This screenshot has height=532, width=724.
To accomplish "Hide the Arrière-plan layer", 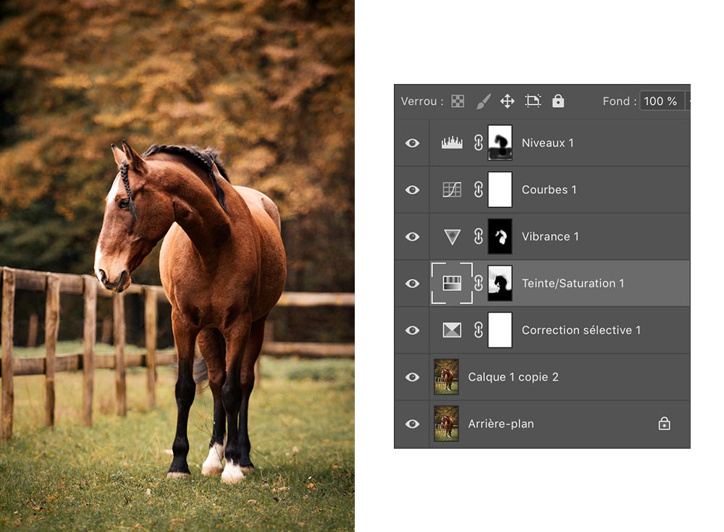I will click(x=413, y=423).
